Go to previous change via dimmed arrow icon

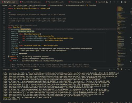coord(114,2)
